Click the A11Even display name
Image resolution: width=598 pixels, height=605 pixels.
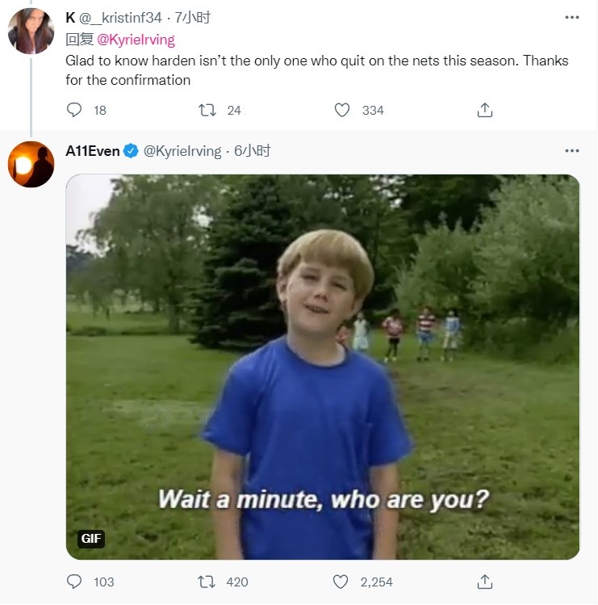[x=93, y=151]
